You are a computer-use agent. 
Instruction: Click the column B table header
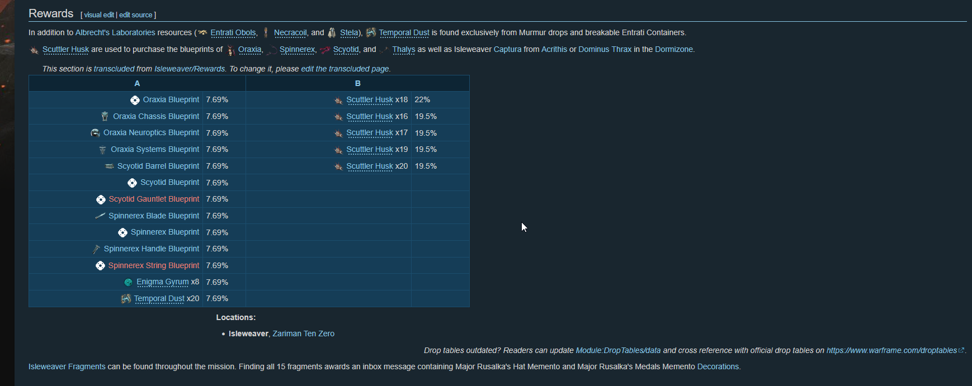click(357, 83)
